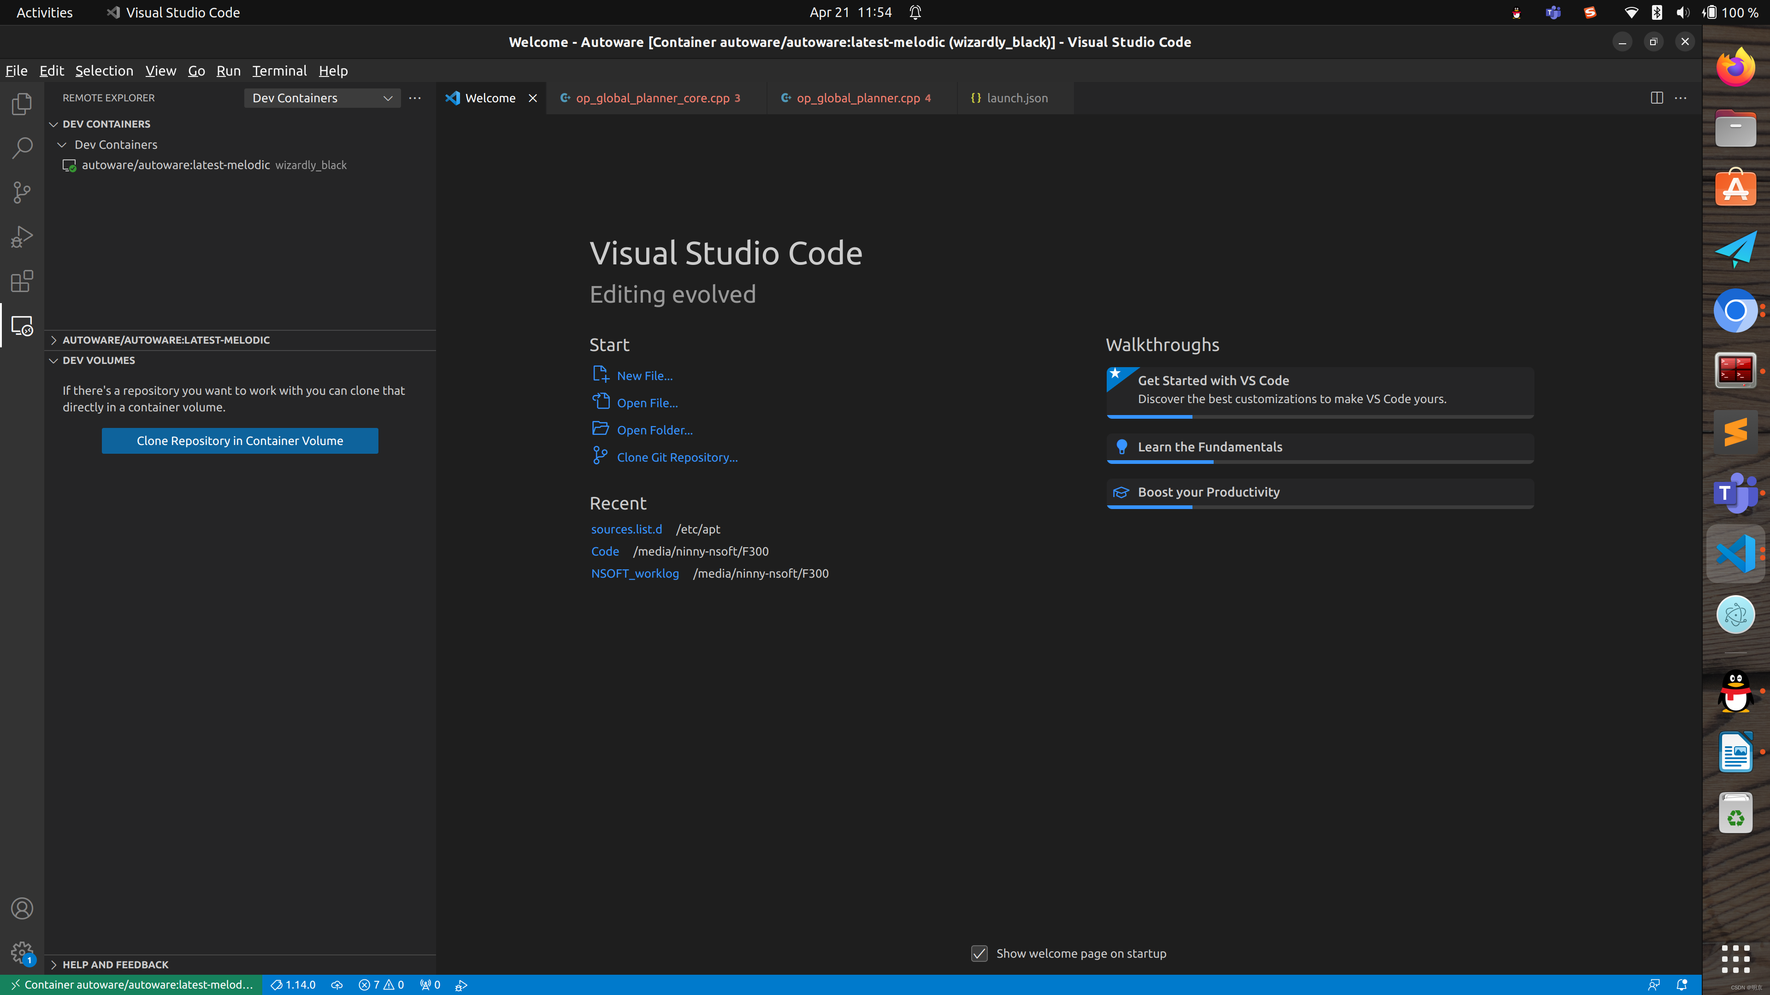Click the 1.14.0 version status item
Viewport: 1770px width, 995px height.
click(x=294, y=985)
